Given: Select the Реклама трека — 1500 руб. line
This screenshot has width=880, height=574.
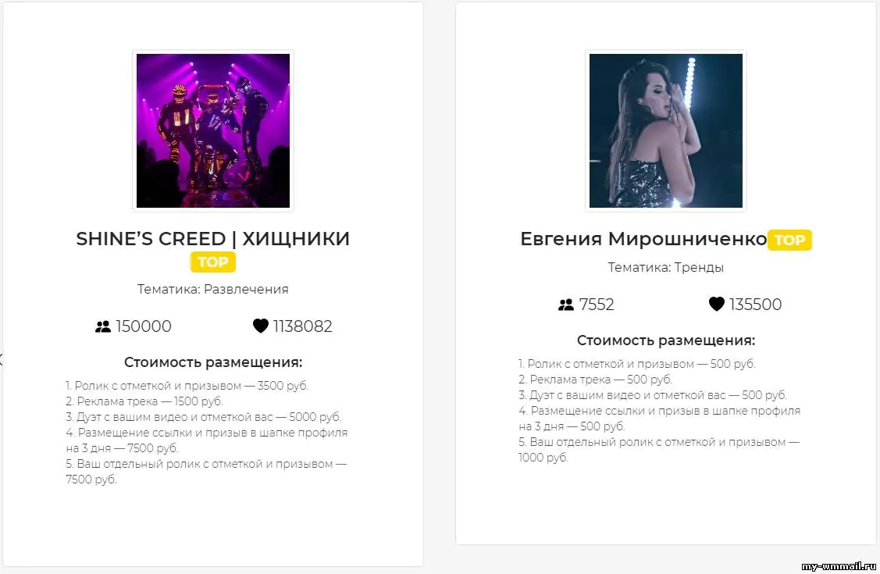Looking at the screenshot, I should pos(144,401).
